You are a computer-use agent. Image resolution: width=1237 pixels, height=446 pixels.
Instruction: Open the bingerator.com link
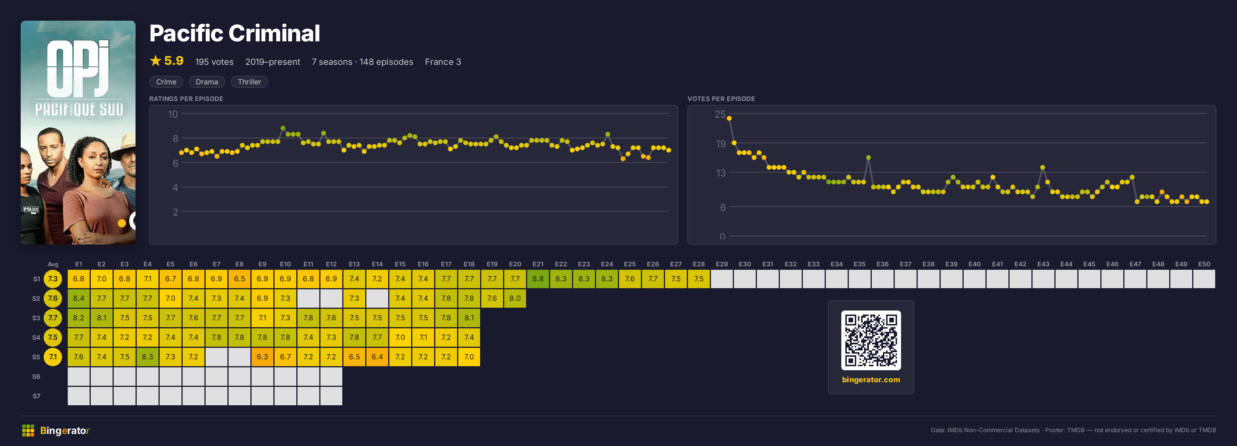[871, 380]
